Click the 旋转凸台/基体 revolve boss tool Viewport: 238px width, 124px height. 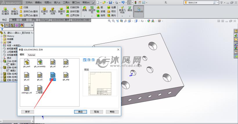click(x=15, y=11)
